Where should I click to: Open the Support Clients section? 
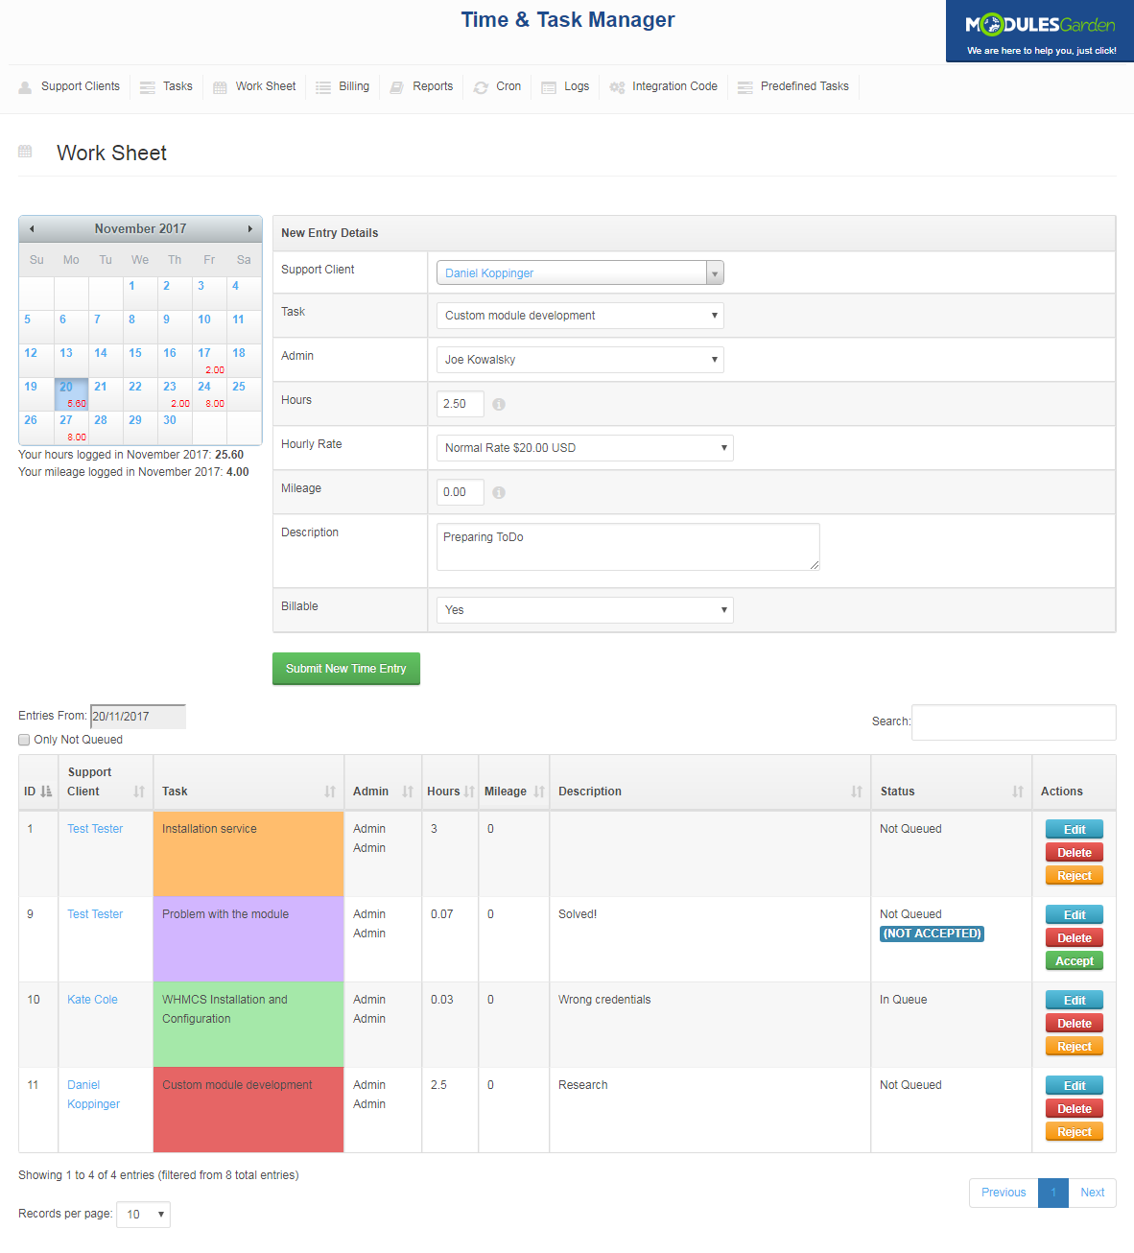click(80, 86)
